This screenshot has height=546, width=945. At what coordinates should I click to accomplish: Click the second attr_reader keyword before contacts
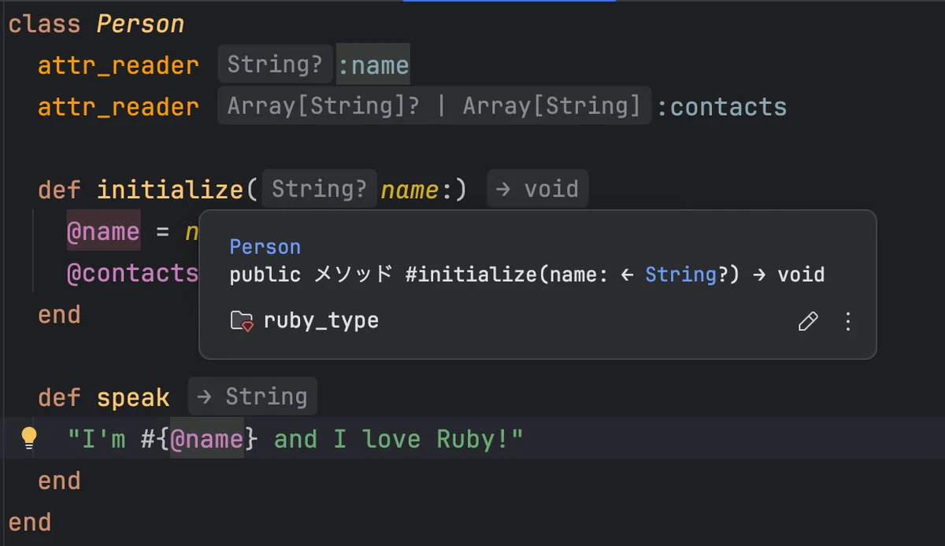pyautogui.click(x=118, y=107)
